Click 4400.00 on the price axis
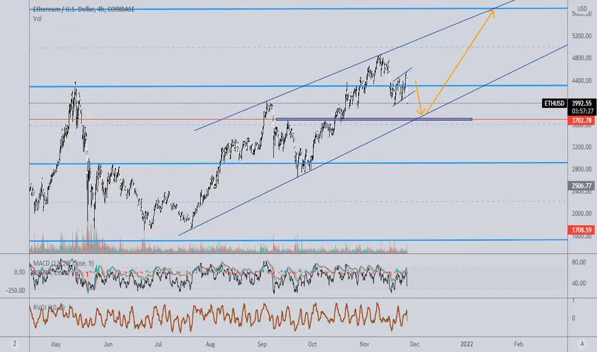The image size is (597, 352). pos(582,80)
